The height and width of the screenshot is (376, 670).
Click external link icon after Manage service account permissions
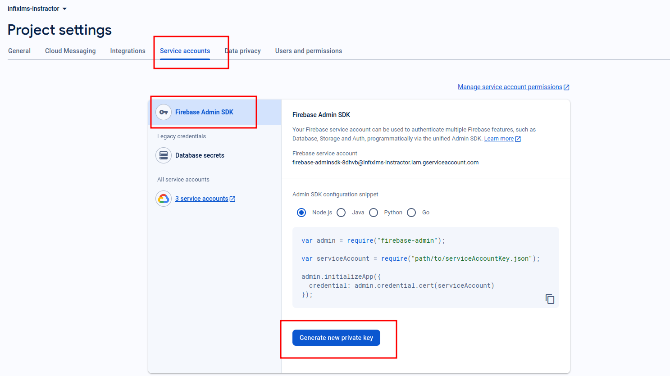click(567, 87)
